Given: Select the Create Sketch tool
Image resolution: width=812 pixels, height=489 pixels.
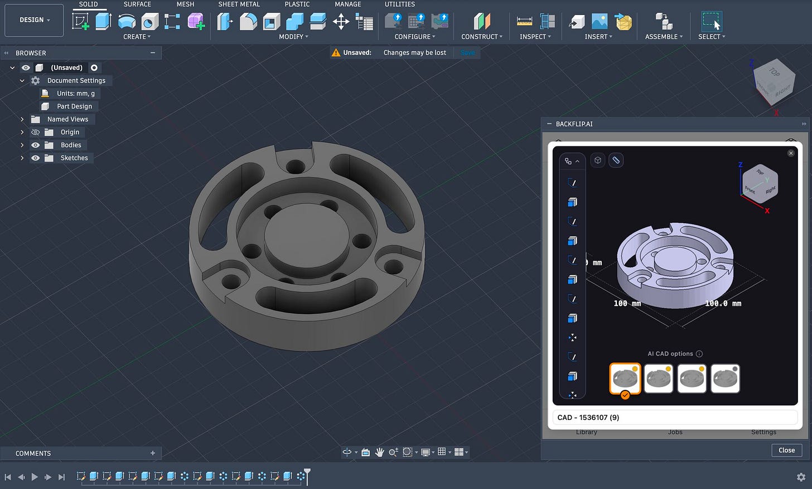Looking at the screenshot, I should pyautogui.click(x=81, y=22).
